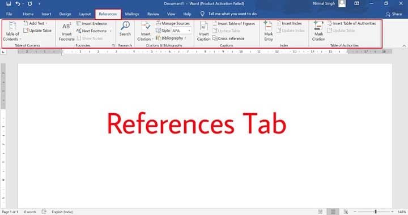Click the zoom in plus button
This screenshot has width=408, height=215.
(x=392, y=212)
